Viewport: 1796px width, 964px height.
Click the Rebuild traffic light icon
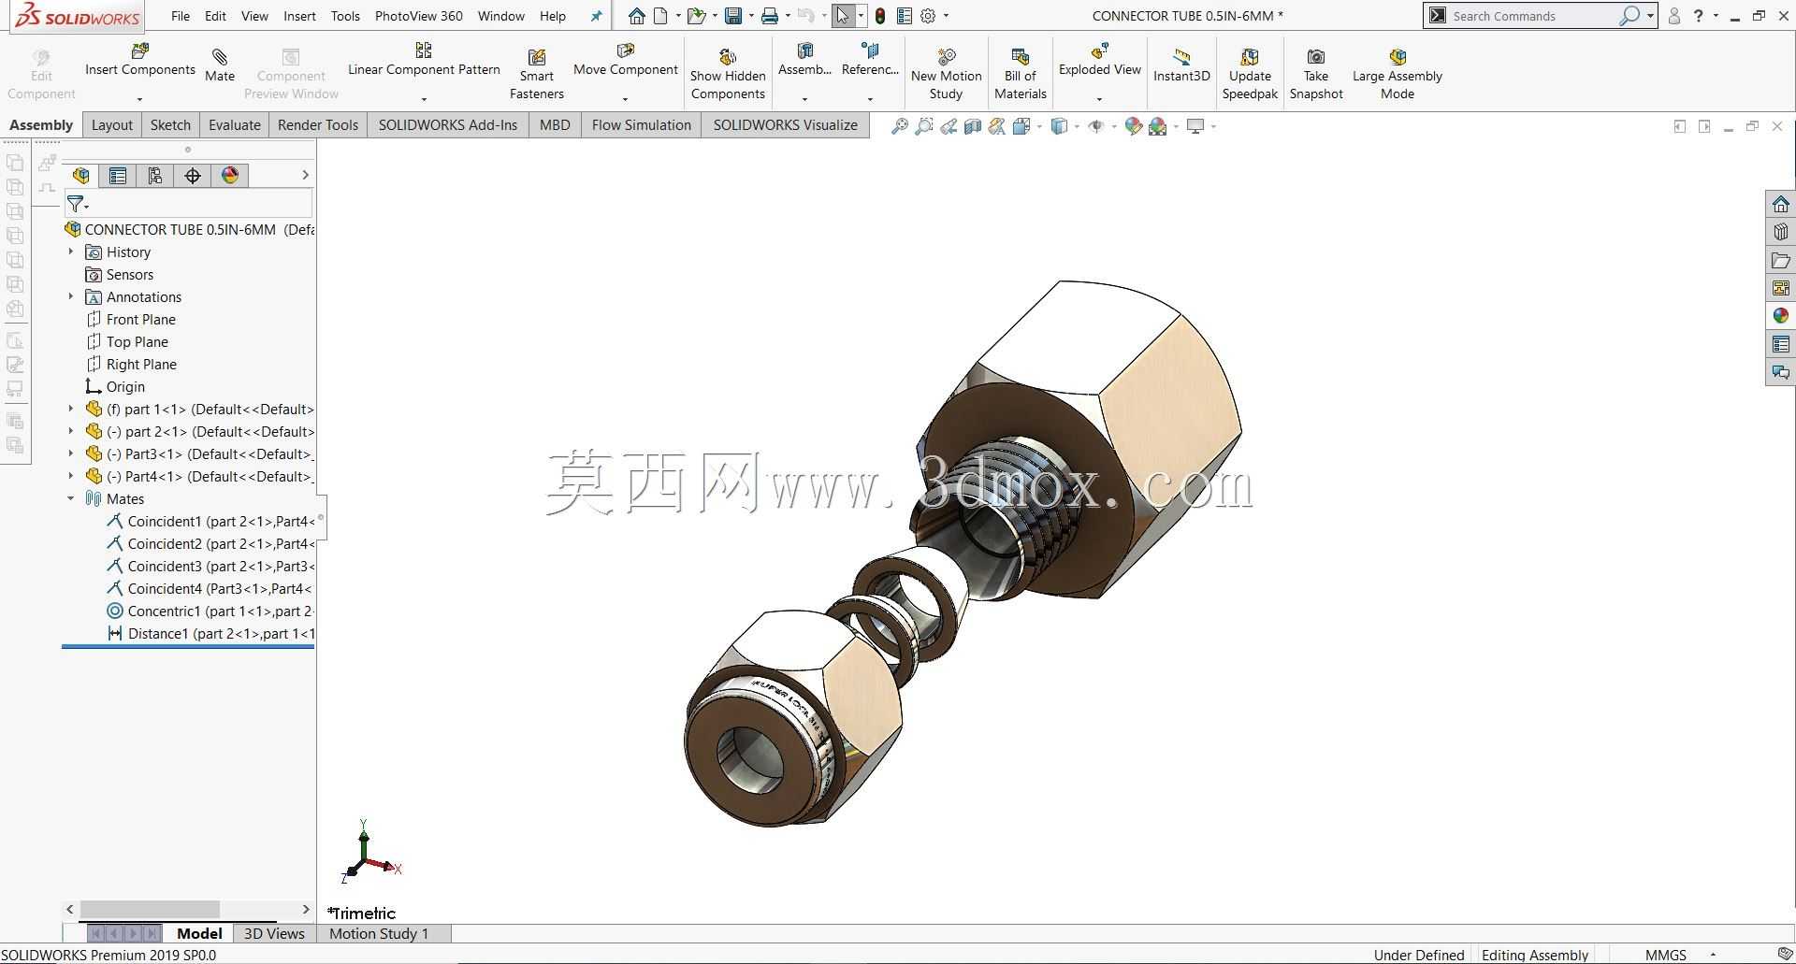pyautogui.click(x=879, y=16)
